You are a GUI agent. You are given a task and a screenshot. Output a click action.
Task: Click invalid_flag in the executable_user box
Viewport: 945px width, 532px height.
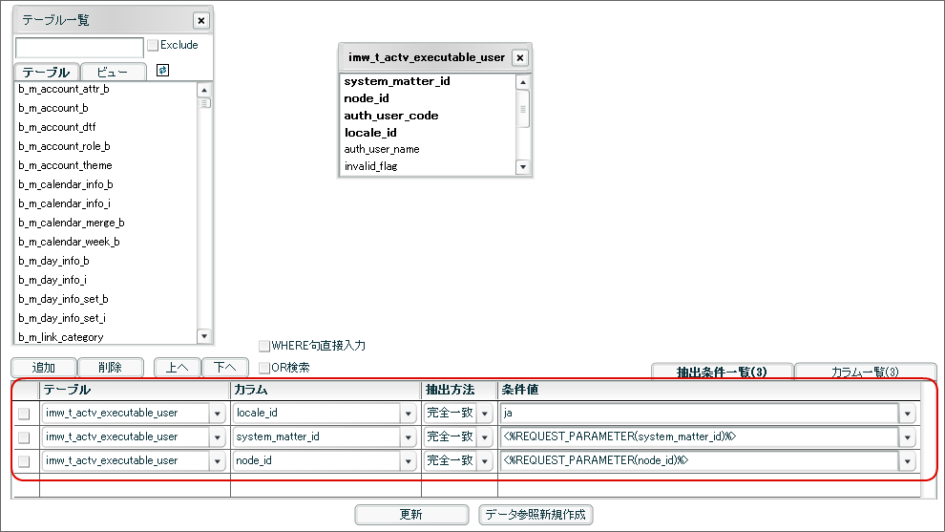(x=370, y=166)
